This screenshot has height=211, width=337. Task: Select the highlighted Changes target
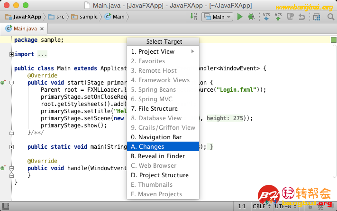[x=163, y=146]
